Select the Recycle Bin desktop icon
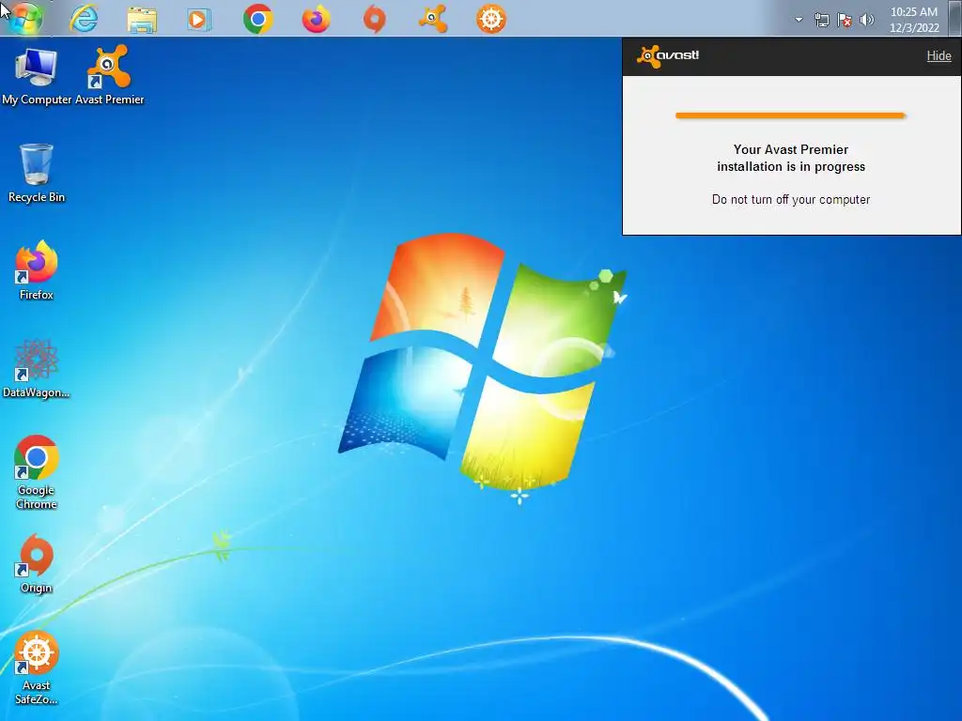Image resolution: width=962 pixels, height=721 pixels. coord(37,173)
